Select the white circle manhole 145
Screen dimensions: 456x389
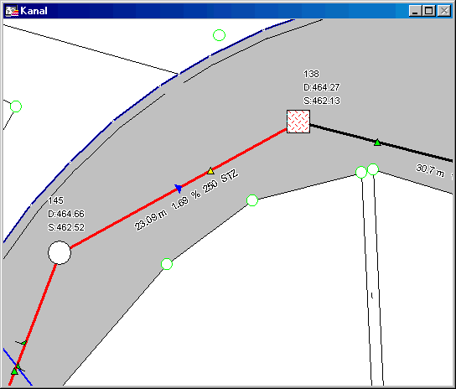[60, 252]
